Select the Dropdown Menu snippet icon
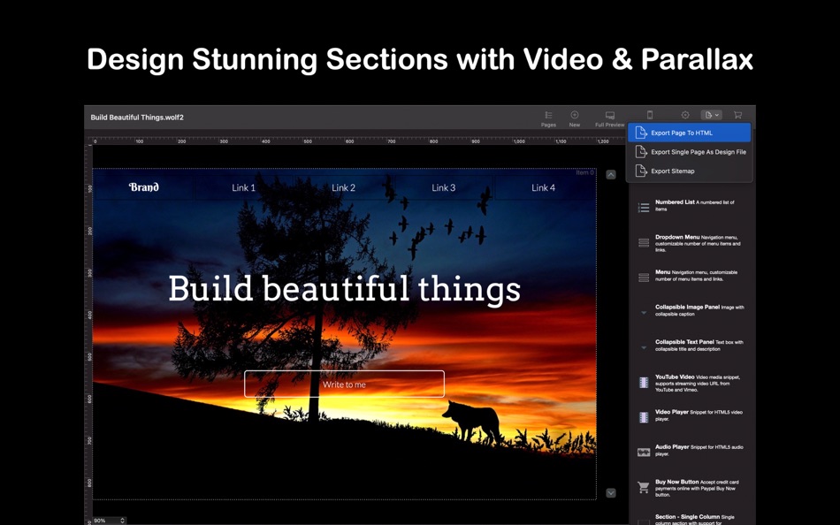This screenshot has width=840, height=525. click(644, 243)
